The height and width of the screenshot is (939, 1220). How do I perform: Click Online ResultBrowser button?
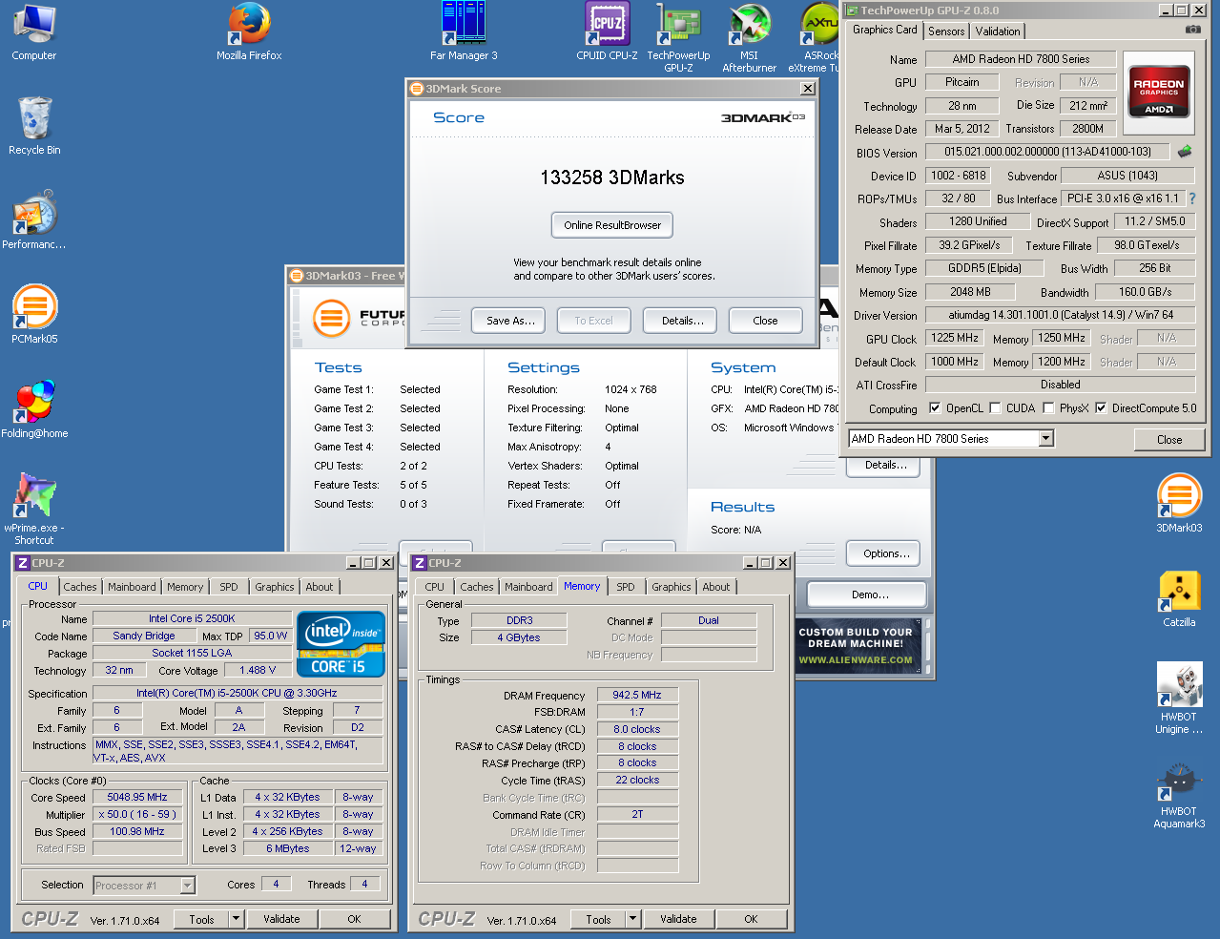tap(612, 225)
